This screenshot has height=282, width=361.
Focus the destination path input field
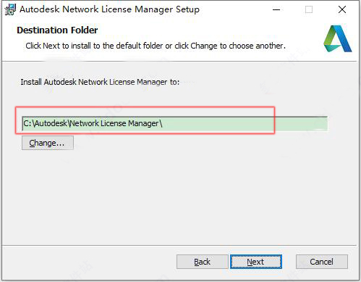[174, 123]
